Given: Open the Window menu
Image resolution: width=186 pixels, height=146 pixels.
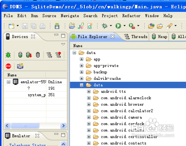Looking at the screenshot, I should (x=152, y=16).
